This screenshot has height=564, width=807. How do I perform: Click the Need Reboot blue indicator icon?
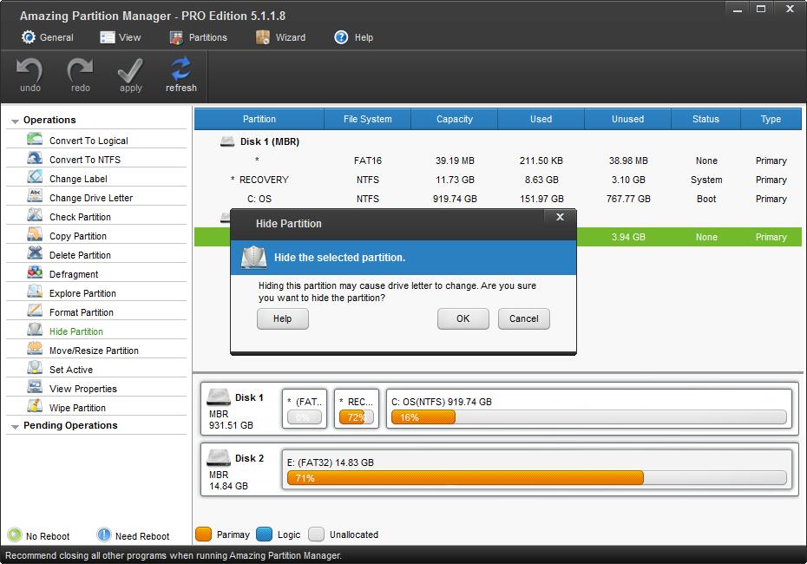104,535
